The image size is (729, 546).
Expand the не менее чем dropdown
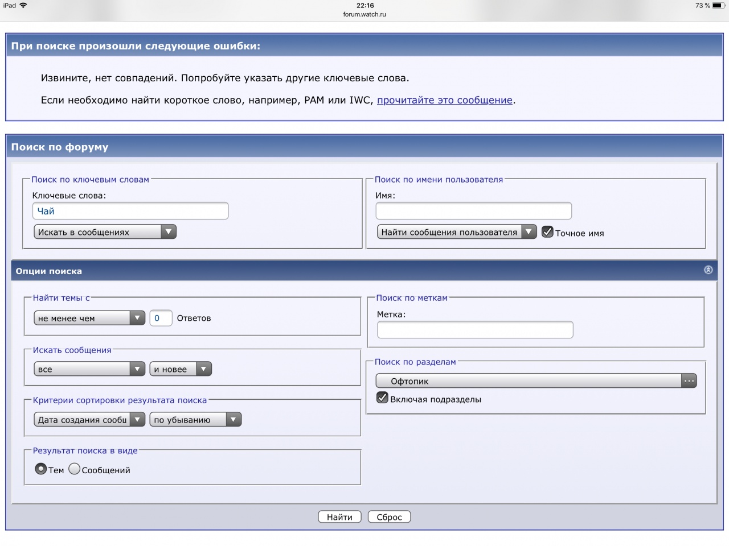pyautogui.click(x=89, y=318)
